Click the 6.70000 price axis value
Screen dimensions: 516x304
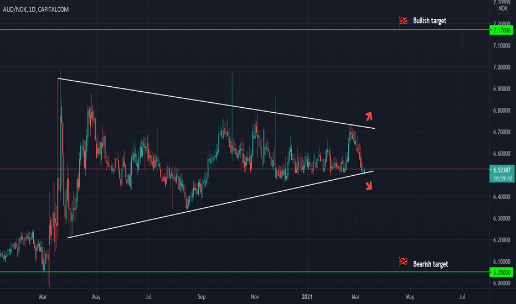point(502,132)
